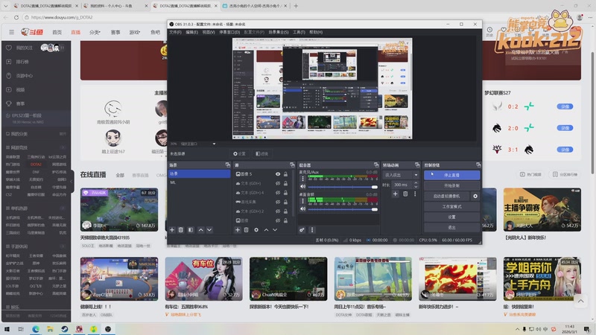Decrease transition duration with down stepper
The height and width of the screenshot is (335, 596).
pyautogui.click(x=416, y=187)
